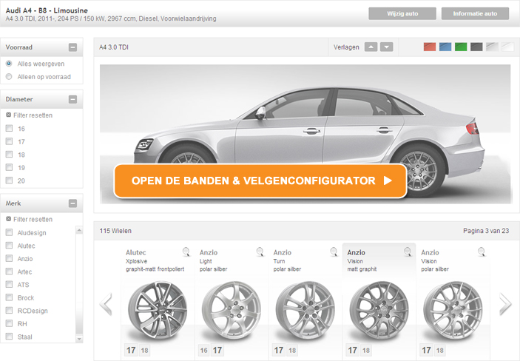Open Anzio Turn wheel thumbnail
Screen dimensions: 520x361
305,310
